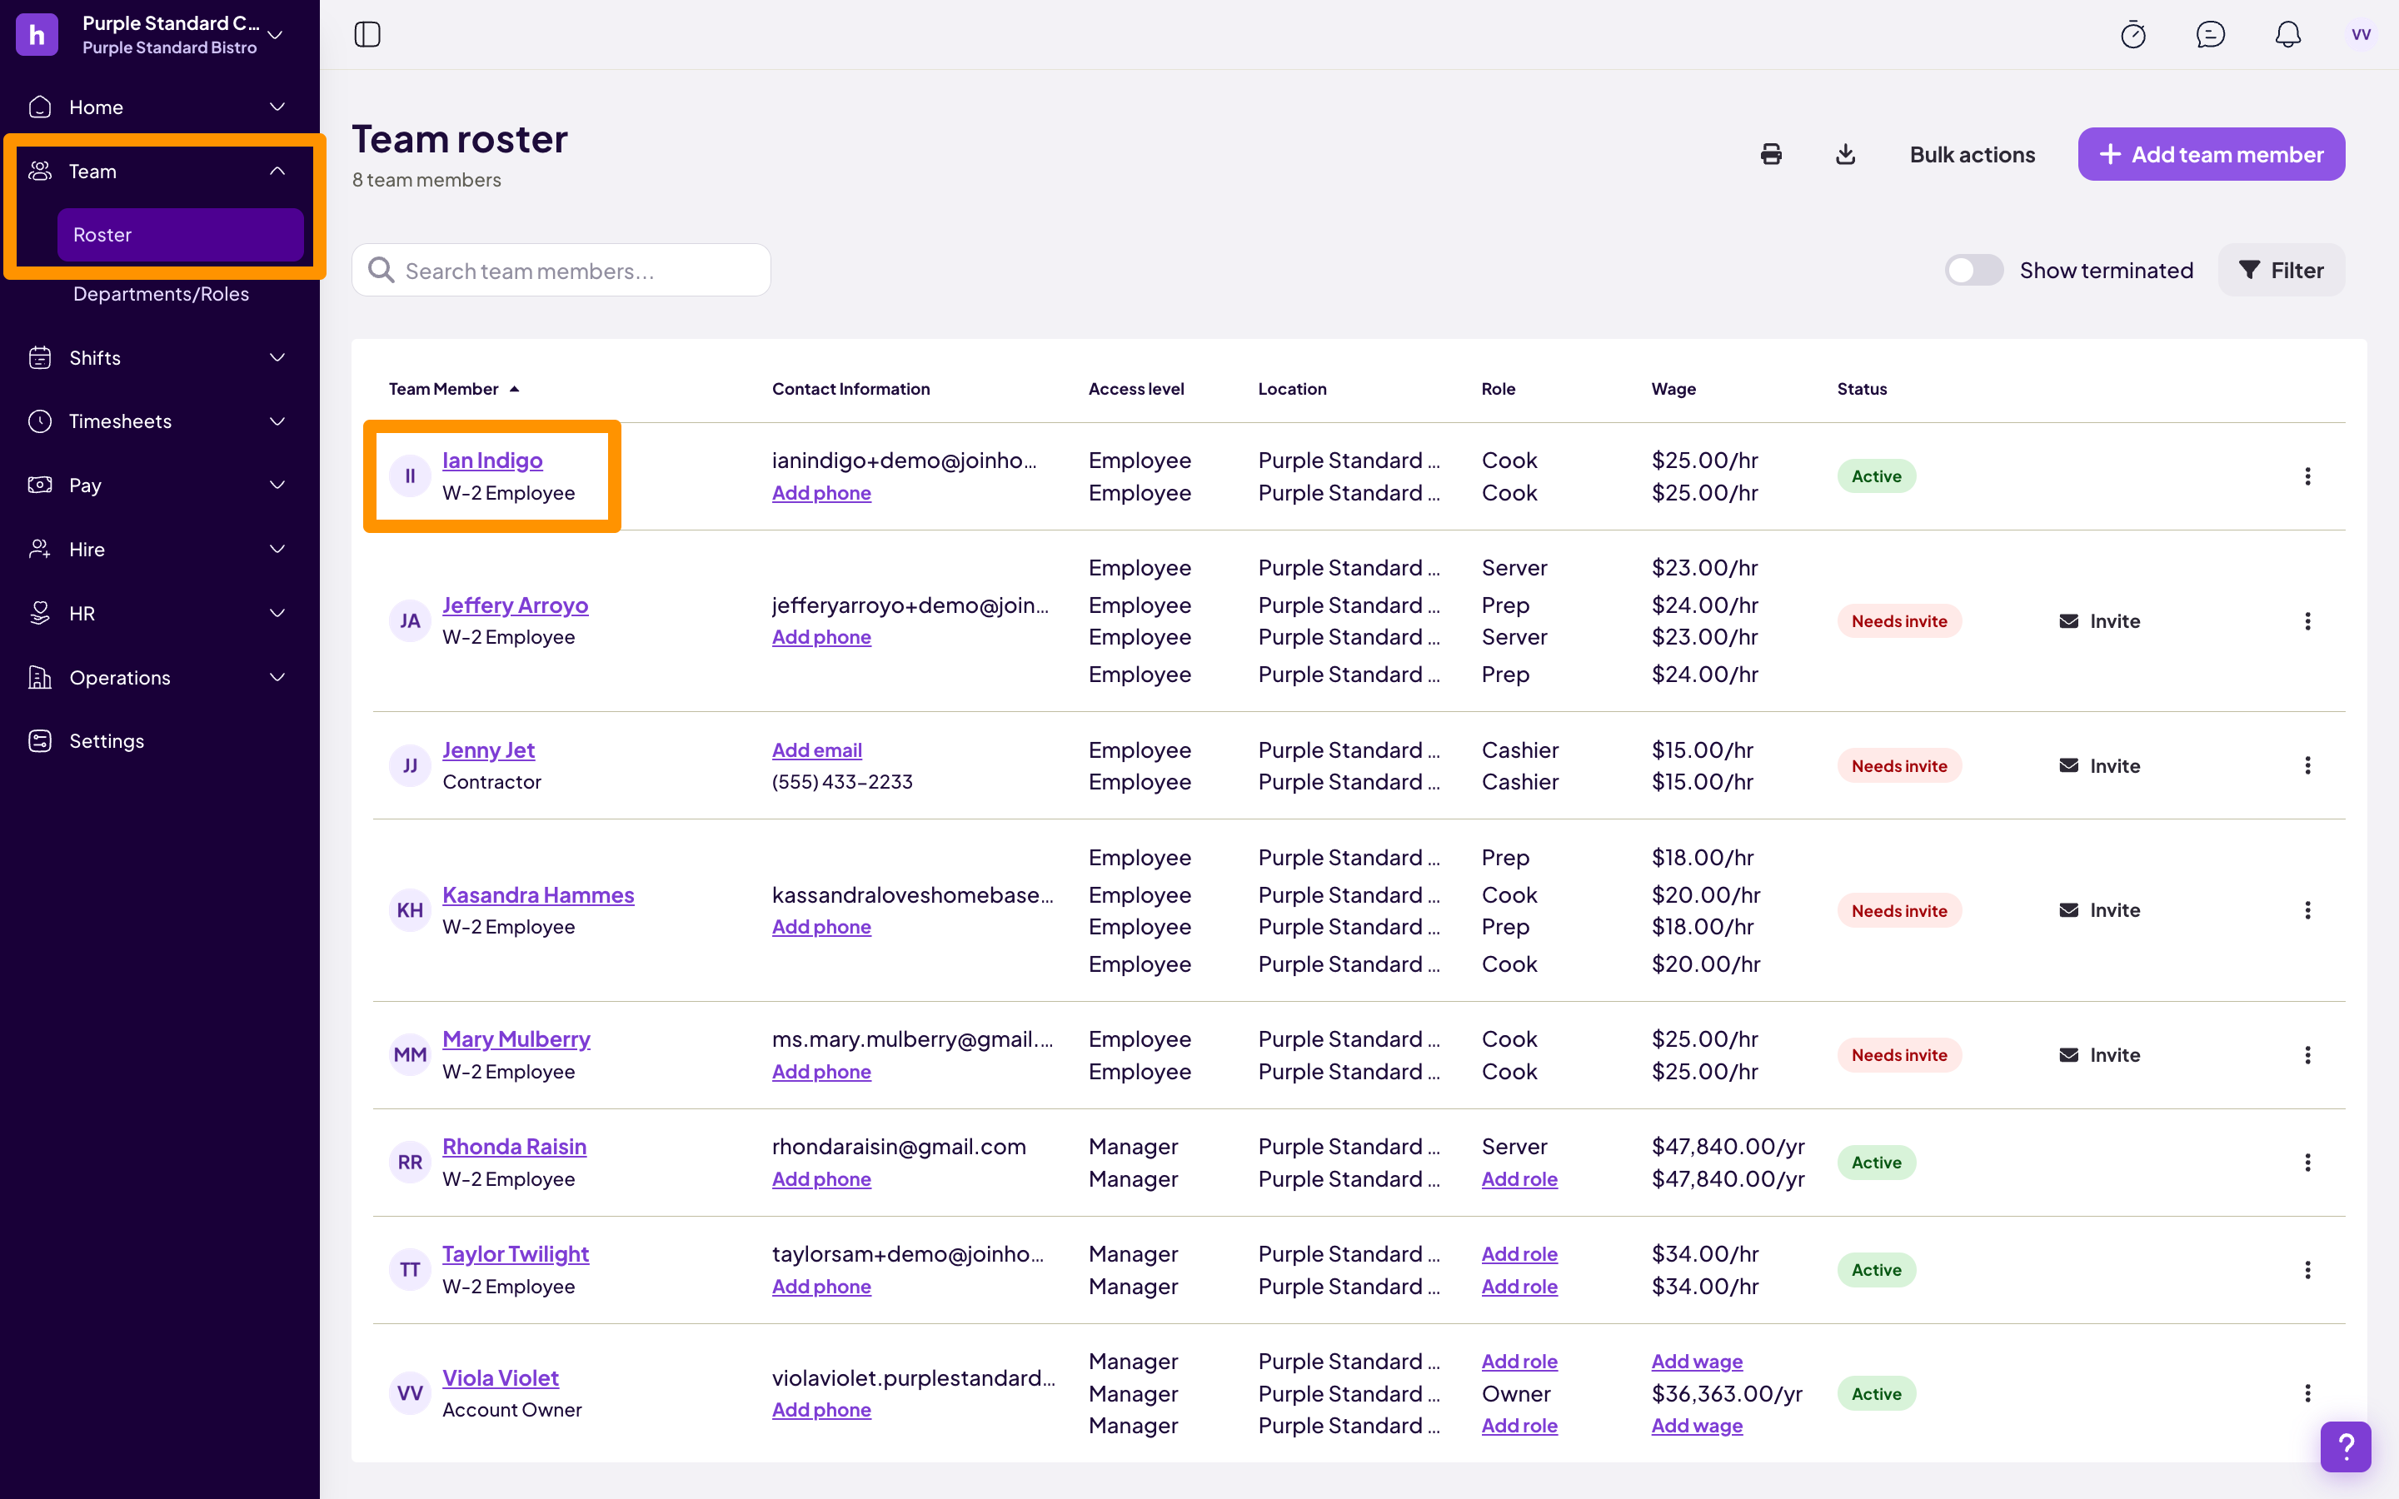Open more options for Jenny Jet
The width and height of the screenshot is (2399, 1499).
coord(2308,765)
